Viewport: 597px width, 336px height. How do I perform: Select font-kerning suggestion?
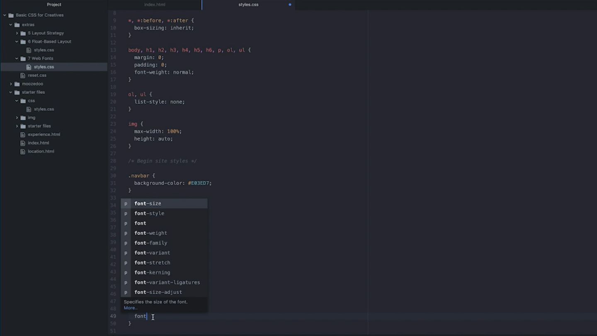click(164, 273)
